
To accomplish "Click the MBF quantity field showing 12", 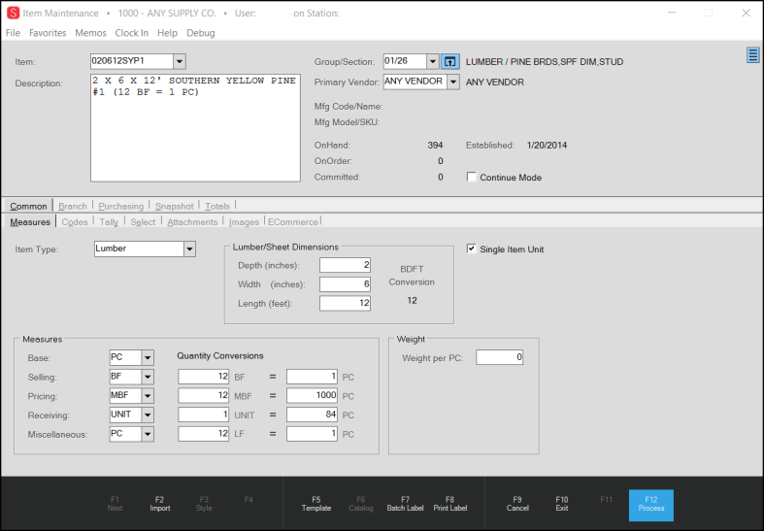I will [204, 395].
